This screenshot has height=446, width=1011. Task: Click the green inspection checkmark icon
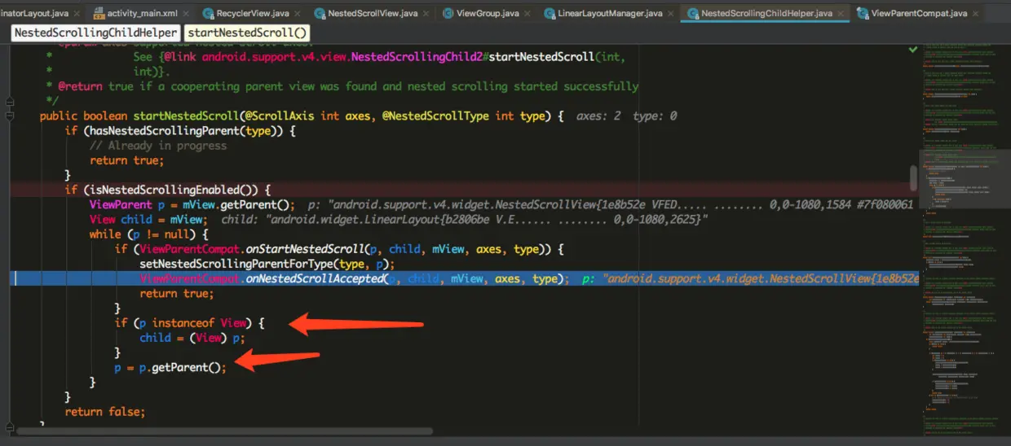click(913, 50)
